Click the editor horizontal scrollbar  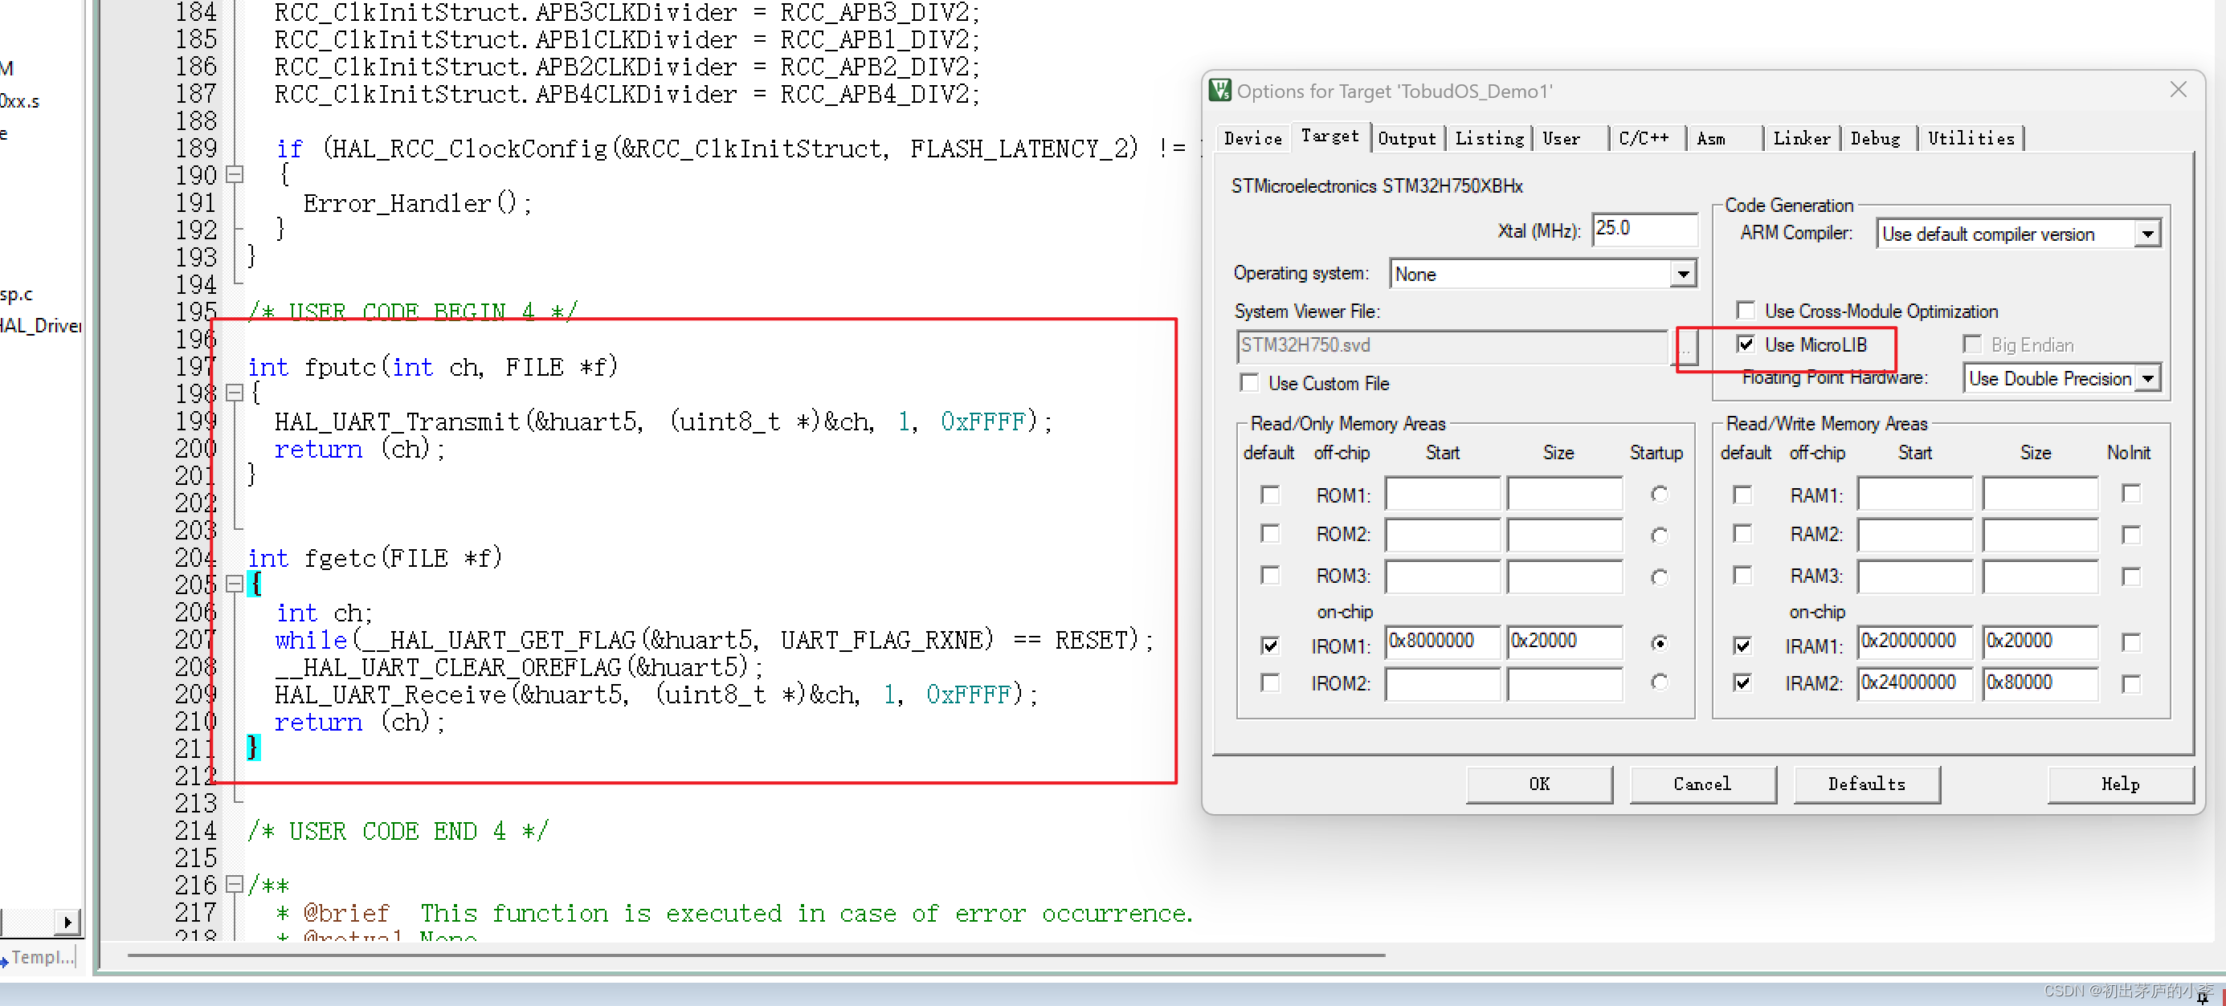tap(756, 955)
